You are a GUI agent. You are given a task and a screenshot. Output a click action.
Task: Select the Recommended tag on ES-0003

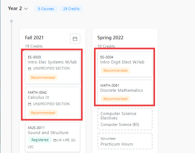click(x=43, y=77)
